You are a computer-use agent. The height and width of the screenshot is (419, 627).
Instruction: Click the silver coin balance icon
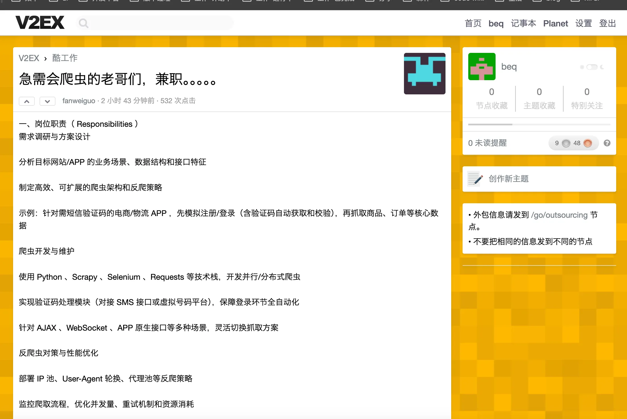tap(566, 143)
